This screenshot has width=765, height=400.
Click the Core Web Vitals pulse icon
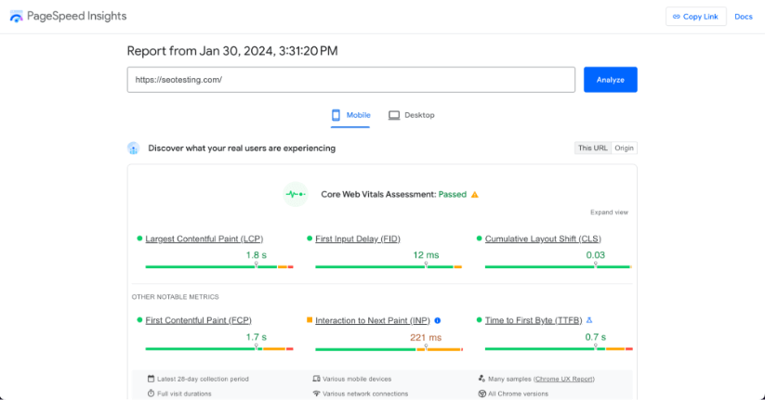tap(296, 195)
